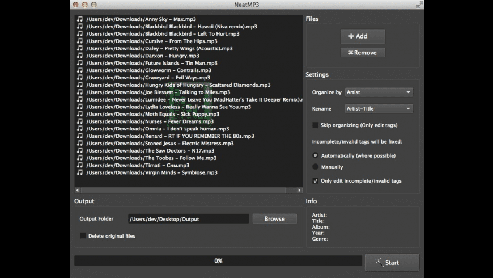This screenshot has height=278, width=493.
Task: Click music note icon beside Nurses – Fever Dreams.mp3
Action: 80,121
